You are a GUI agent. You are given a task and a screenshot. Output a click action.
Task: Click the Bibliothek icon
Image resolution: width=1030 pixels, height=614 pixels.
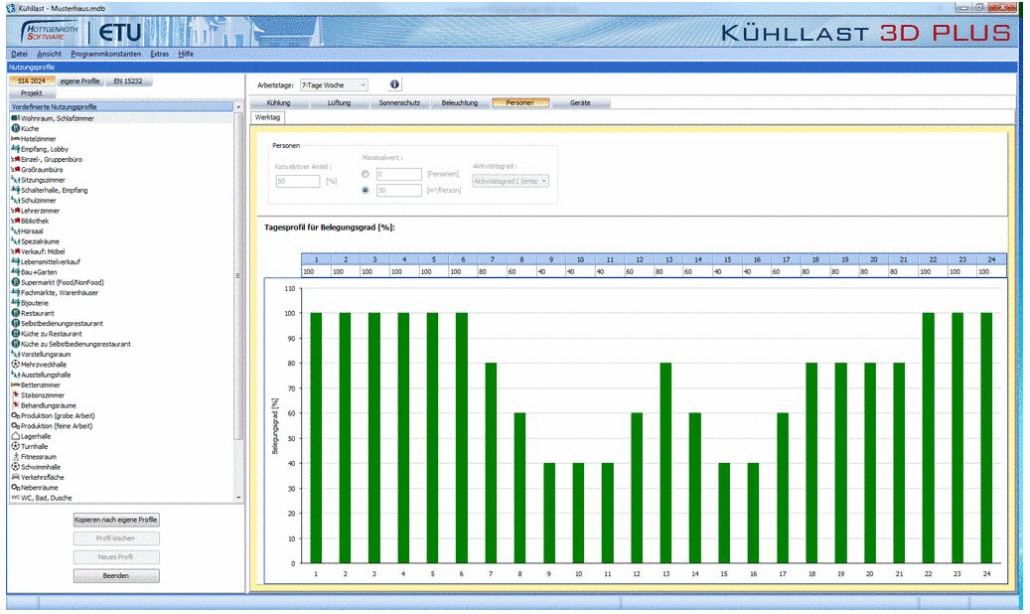pyautogui.click(x=15, y=221)
